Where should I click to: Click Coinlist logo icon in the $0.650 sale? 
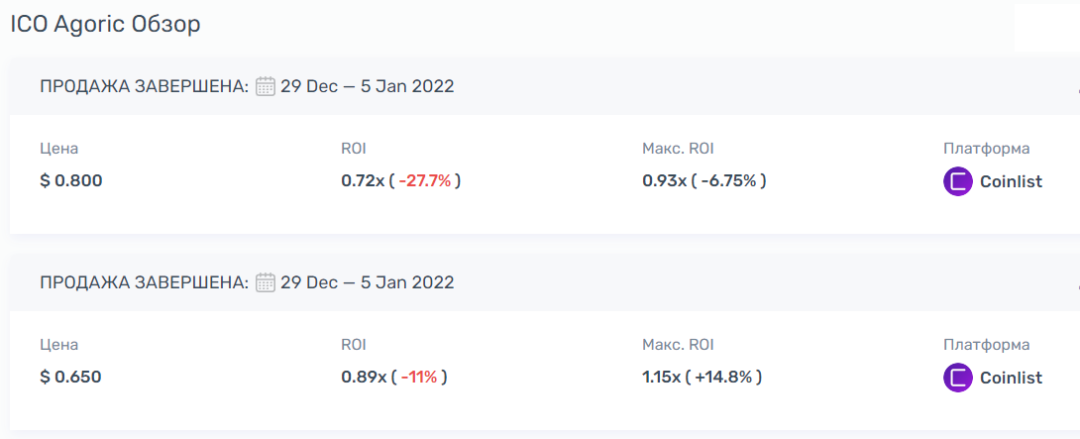[x=958, y=378]
